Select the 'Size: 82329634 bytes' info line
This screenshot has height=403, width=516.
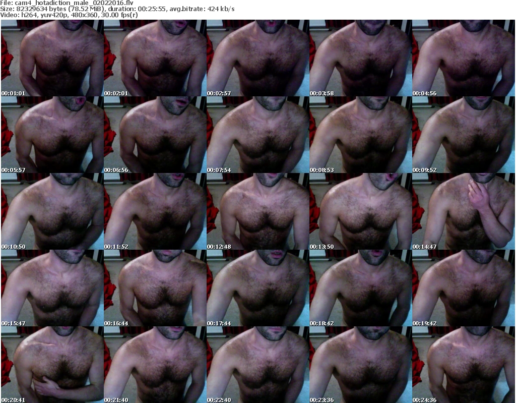coord(117,9)
